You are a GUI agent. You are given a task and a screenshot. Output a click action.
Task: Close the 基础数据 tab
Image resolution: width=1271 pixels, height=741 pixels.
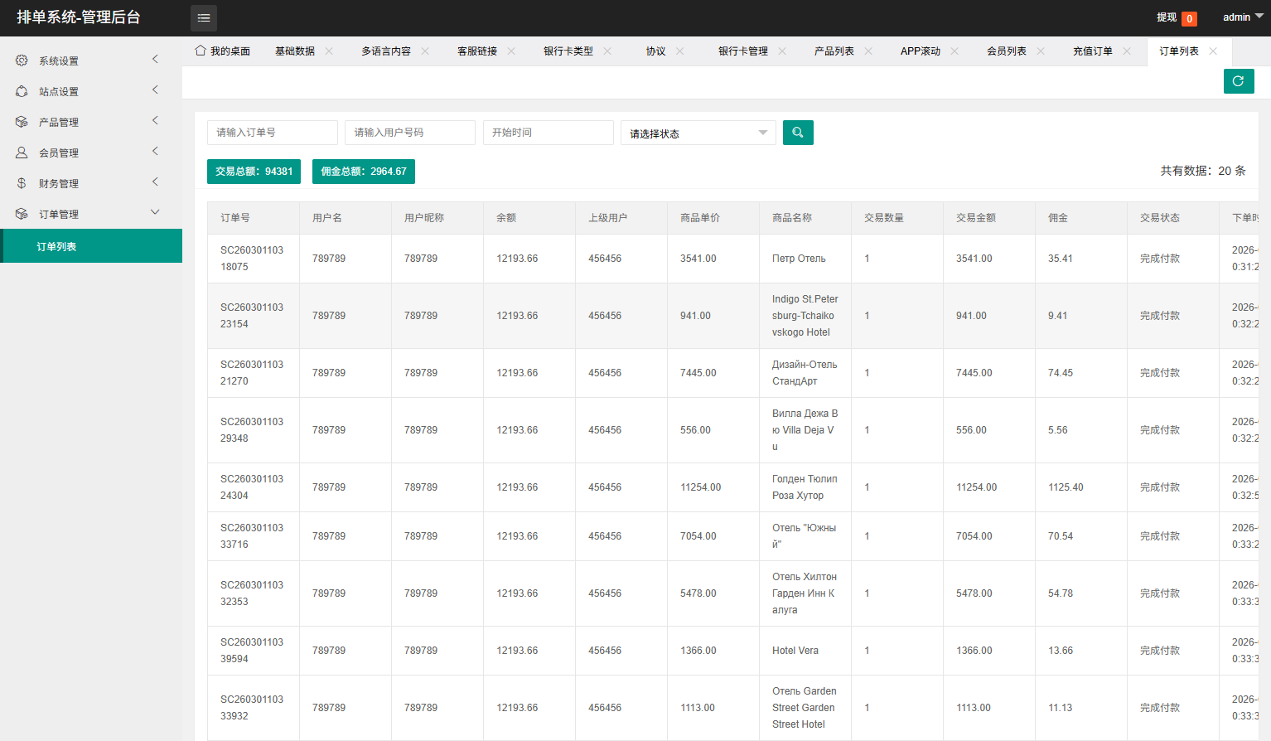click(329, 51)
